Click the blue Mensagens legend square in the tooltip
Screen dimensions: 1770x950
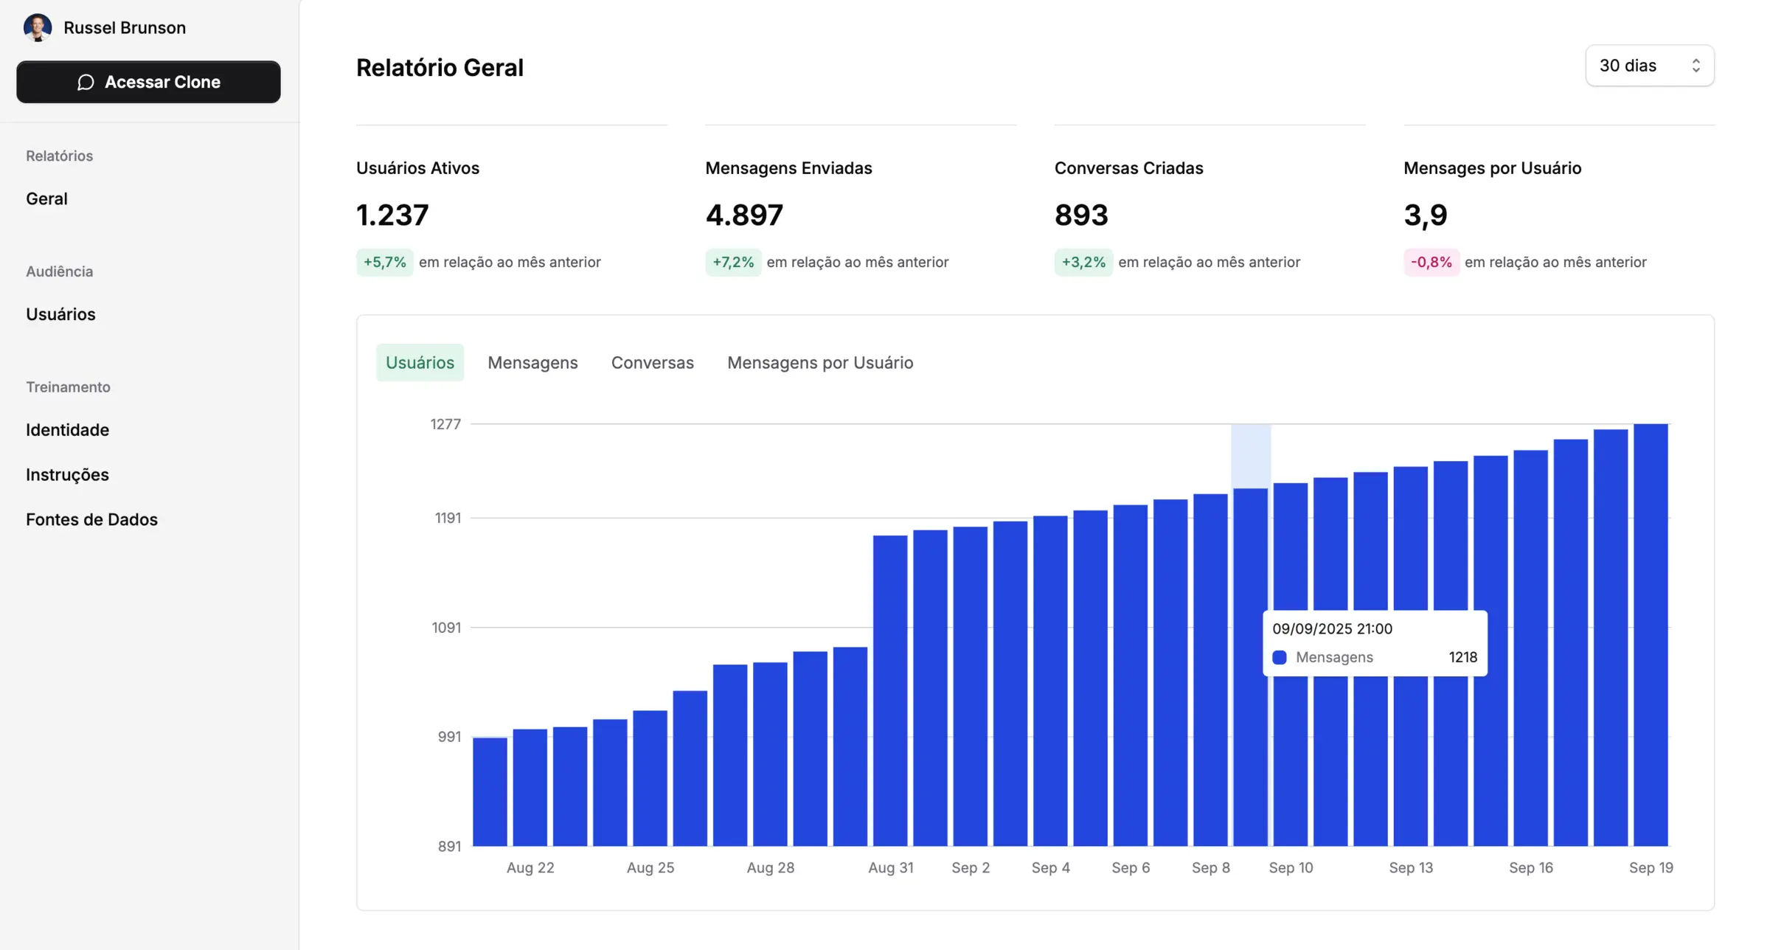[1280, 657]
